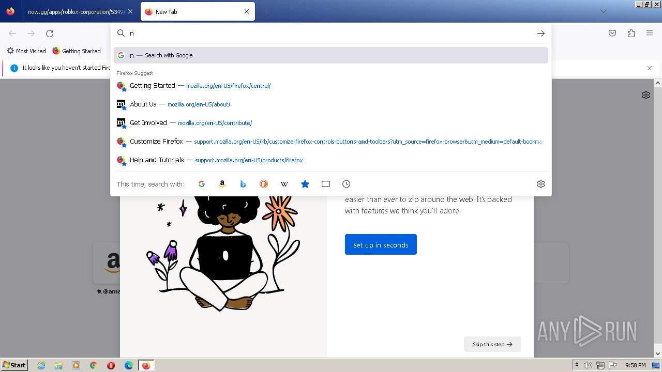Launch Opera from taskbar
Image resolution: width=662 pixels, height=372 pixels.
pos(111,365)
